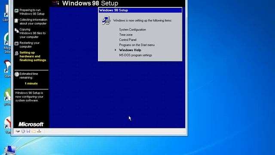Click the icon beside Copying Windows 98 files
275x155 pixels.
click(x=17, y=31)
